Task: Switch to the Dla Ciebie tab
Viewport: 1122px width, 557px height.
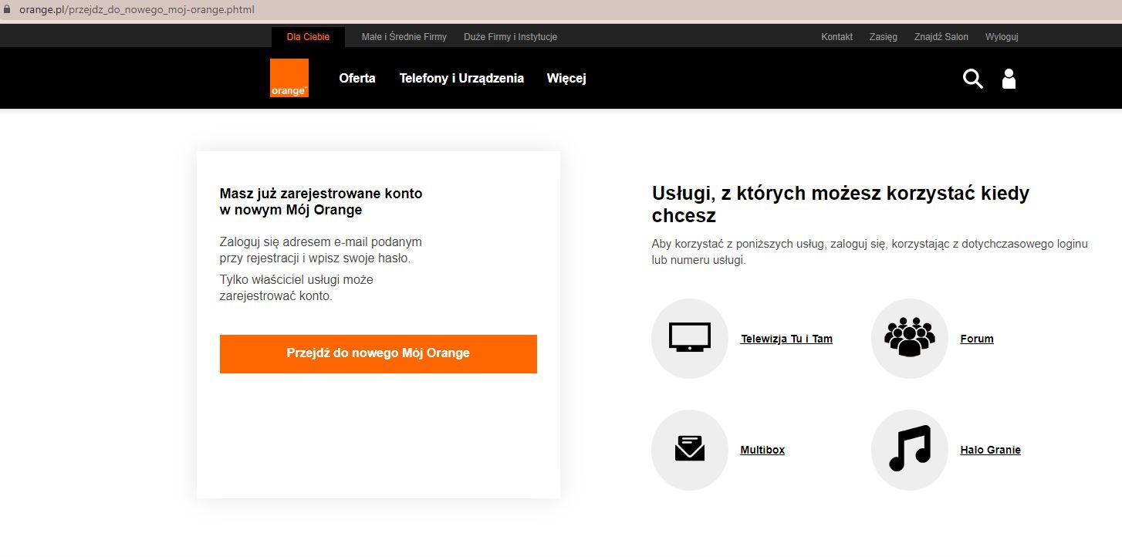Action: pyautogui.click(x=308, y=36)
